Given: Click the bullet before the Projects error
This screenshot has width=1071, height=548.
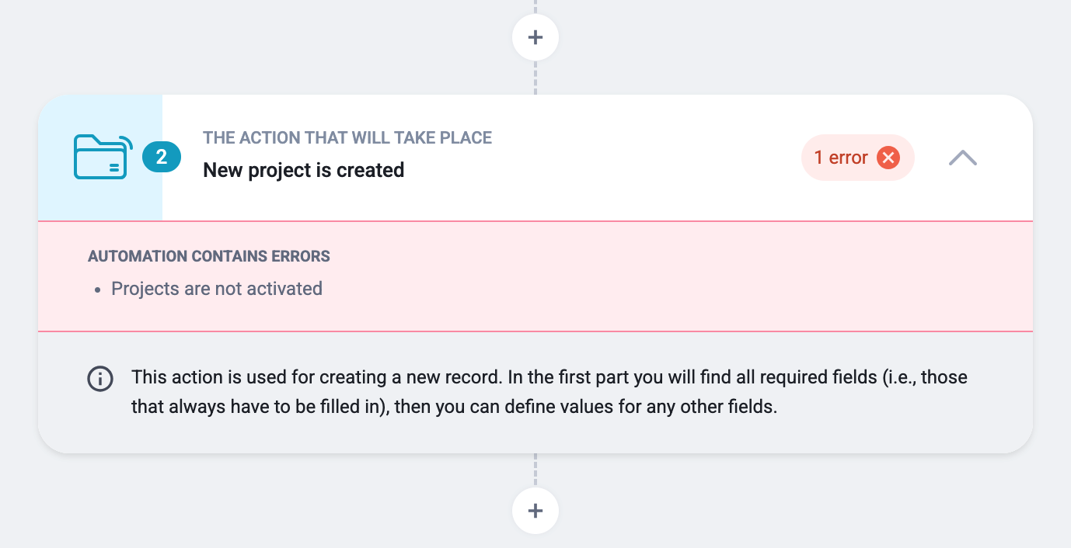Looking at the screenshot, I should click(x=98, y=290).
